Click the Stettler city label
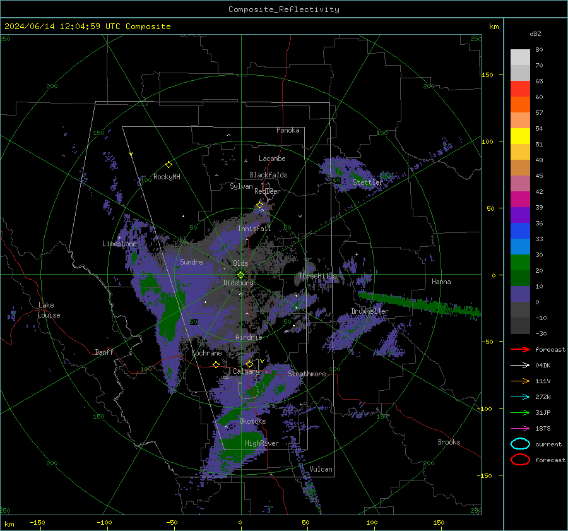This screenshot has width=568, height=531. coord(368,182)
